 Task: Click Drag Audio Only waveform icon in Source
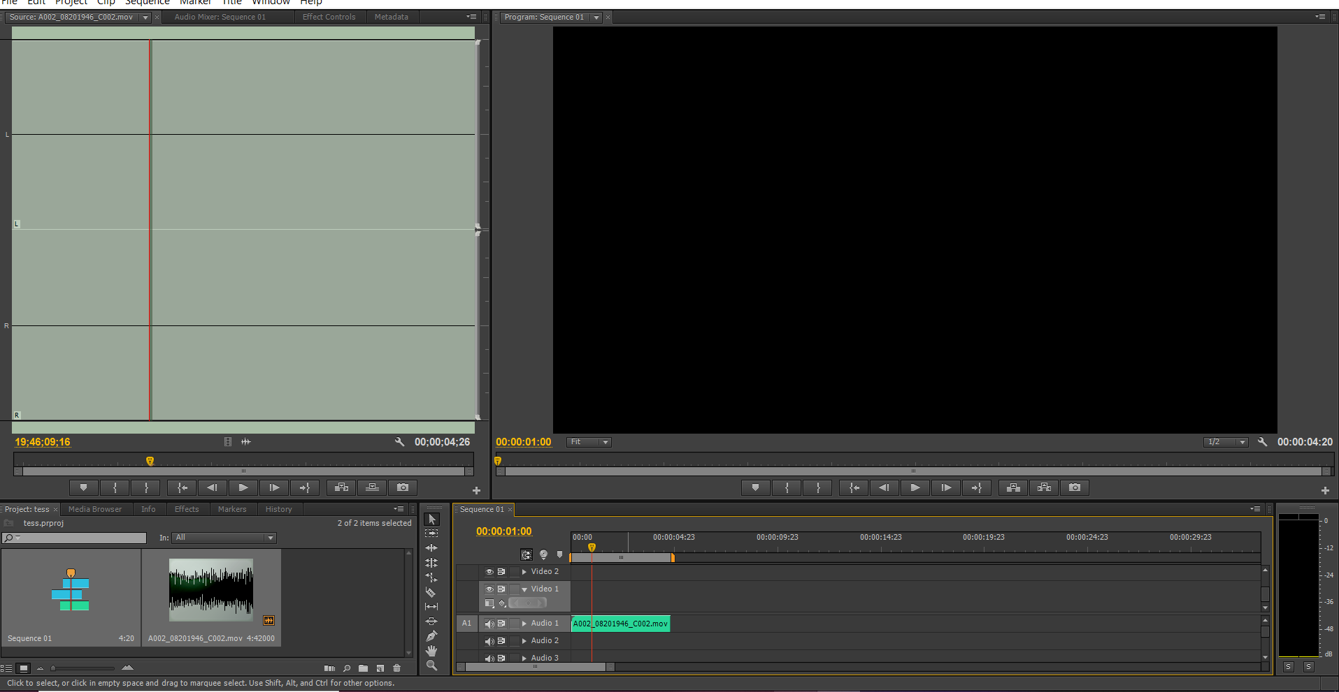coord(246,442)
